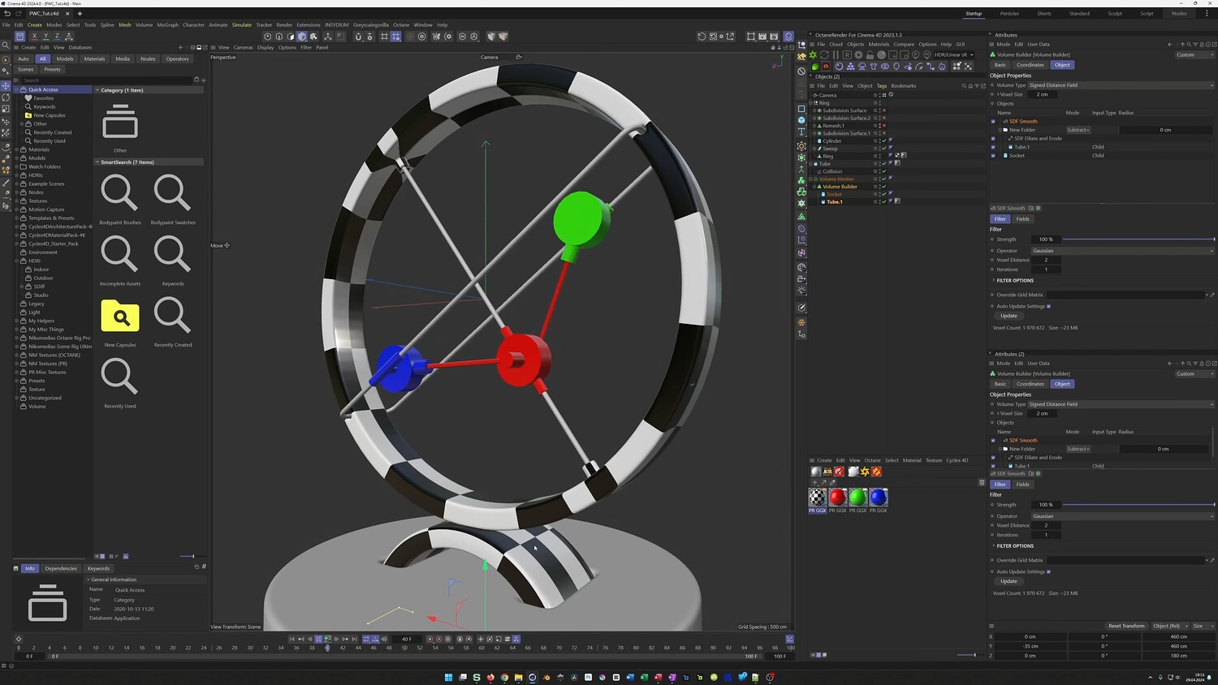The image size is (1218, 685).
Task: Select the checkerboard PR GGX material swatch
Action: (x=818, y=498)
